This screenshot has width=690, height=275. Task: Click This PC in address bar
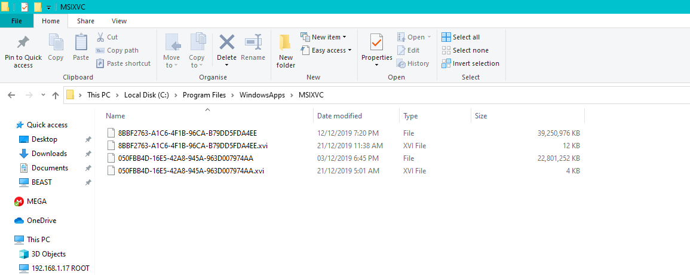point(99,94)
